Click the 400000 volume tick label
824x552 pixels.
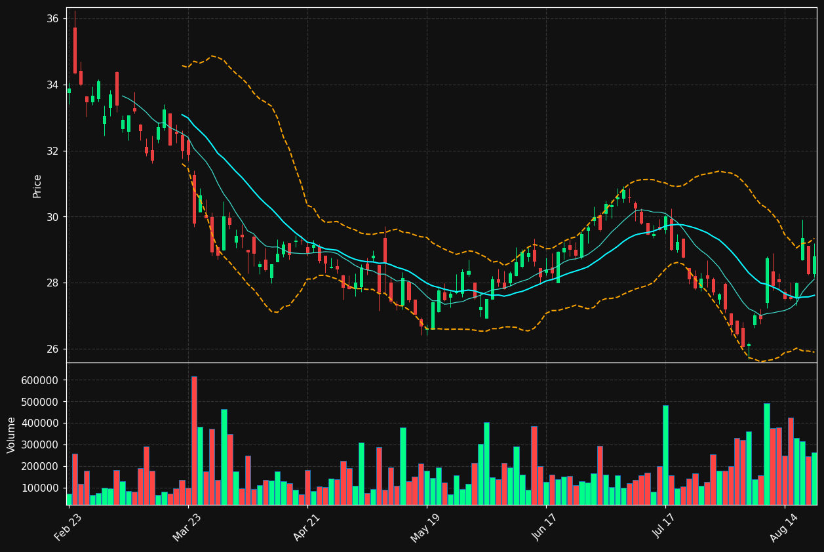pyautogui.click(x=40, y=424)
